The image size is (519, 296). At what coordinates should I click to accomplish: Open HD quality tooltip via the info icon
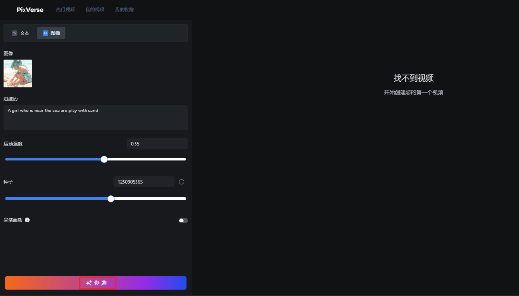[27, 220]
